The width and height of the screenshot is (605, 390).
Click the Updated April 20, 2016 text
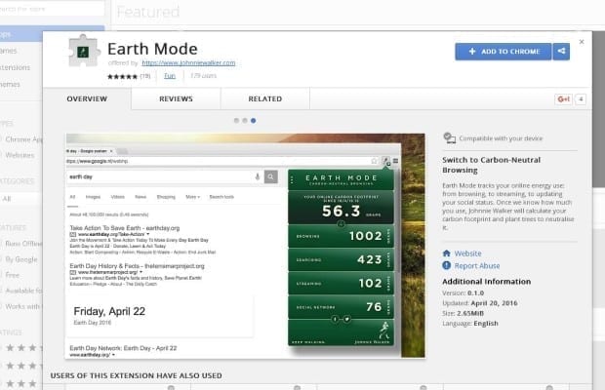pyautogui.click(x=479, y=303)
